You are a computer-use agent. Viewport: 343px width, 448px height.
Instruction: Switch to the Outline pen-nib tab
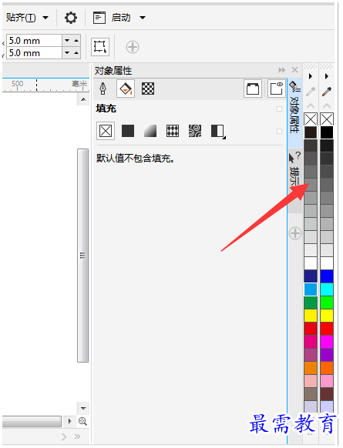tap(103, 89)
